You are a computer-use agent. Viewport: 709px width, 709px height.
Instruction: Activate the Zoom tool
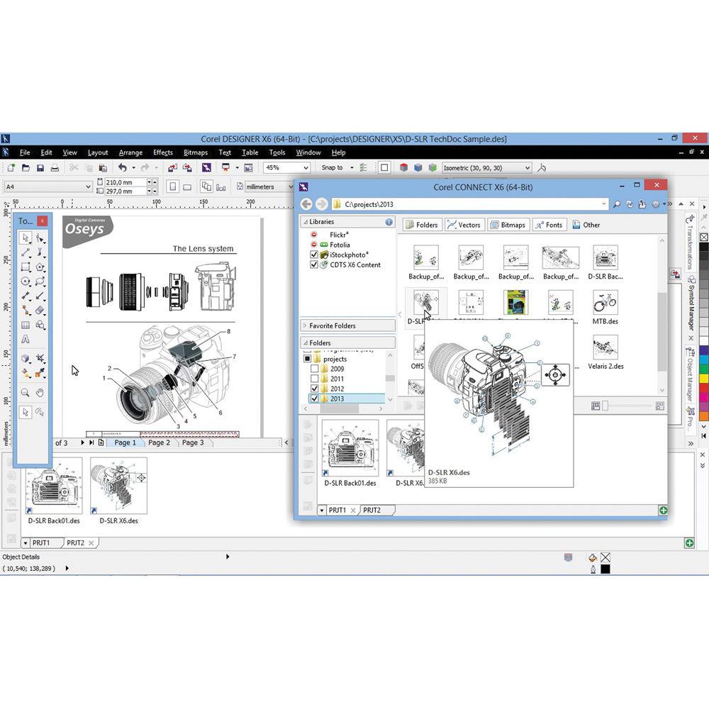pos(25,391)
